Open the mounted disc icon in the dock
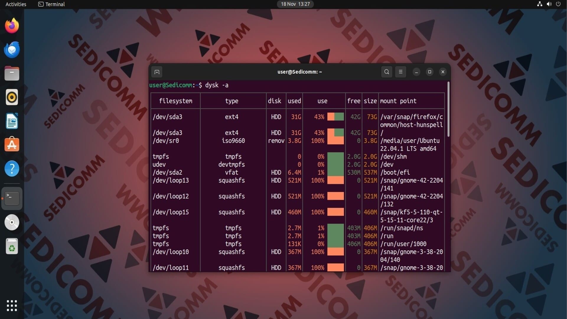 pyautogui.click(x=12, y=222)
